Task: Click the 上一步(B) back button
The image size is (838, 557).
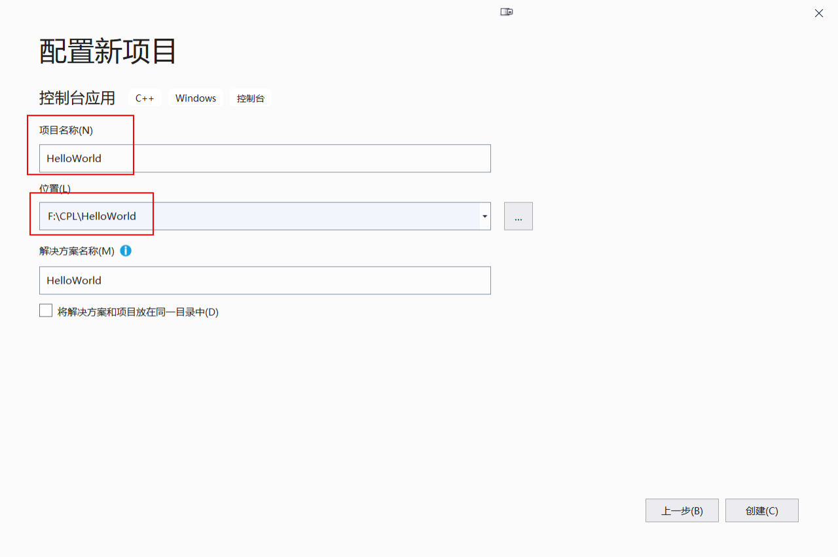Action: (682, 510)
